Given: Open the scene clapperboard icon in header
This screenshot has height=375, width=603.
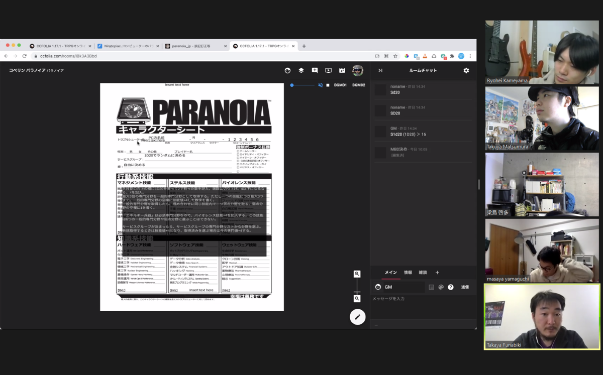Looking at the screenshot, I should [342, 70].
